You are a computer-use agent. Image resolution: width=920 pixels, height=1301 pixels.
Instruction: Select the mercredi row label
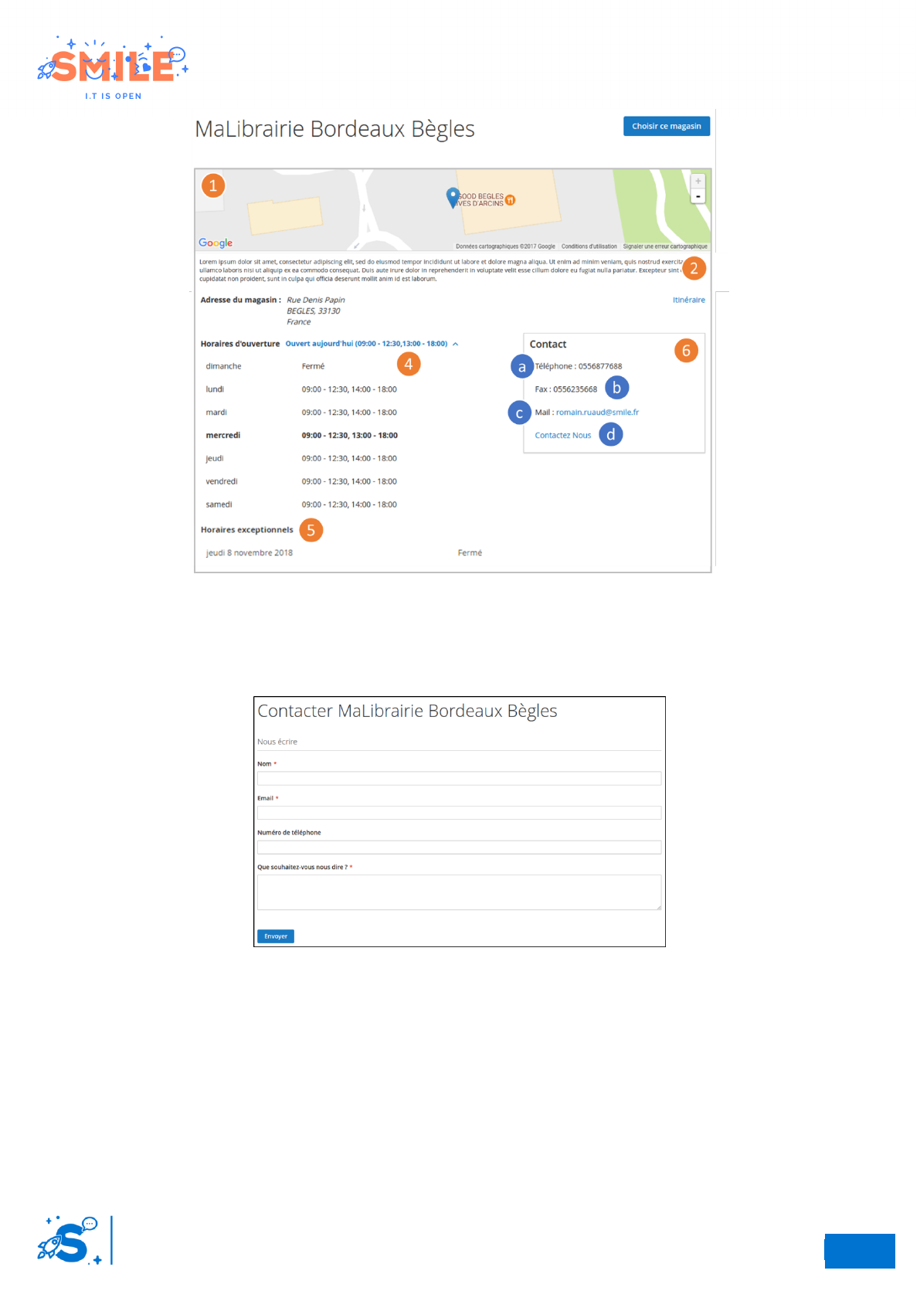(x=222, y=436)
